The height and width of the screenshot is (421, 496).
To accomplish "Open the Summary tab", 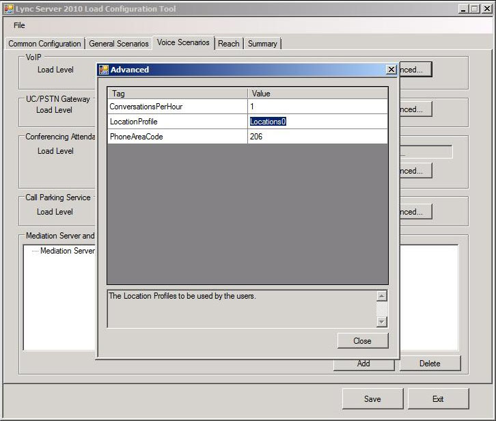I will (x=262, y=44).
